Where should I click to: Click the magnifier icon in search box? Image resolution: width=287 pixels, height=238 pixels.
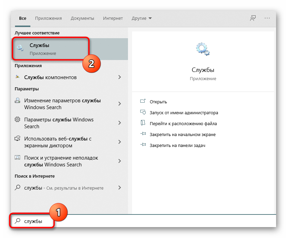tap(18, 221)
